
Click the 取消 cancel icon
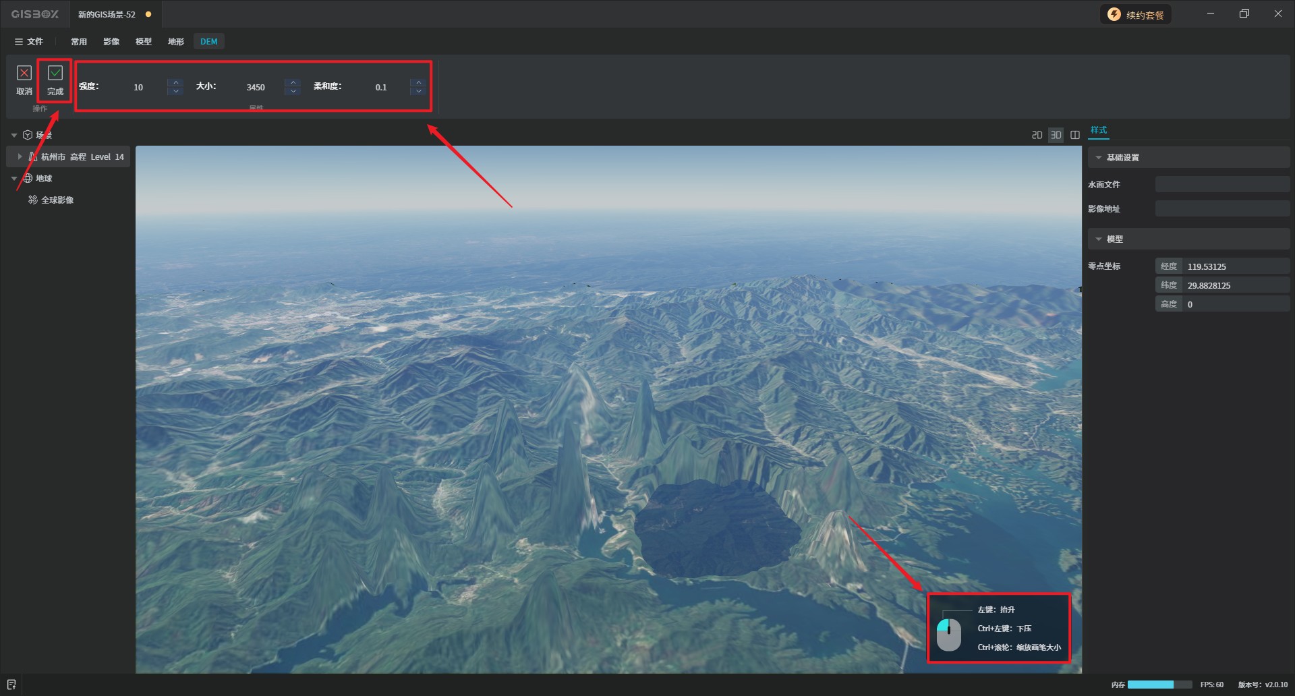pos(24,73)
